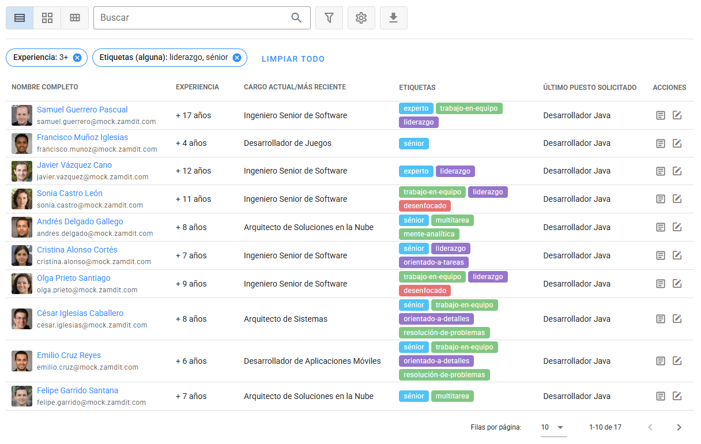
Task: Go to the next results page
Action: pyautogui.click(x=679, y=427)
